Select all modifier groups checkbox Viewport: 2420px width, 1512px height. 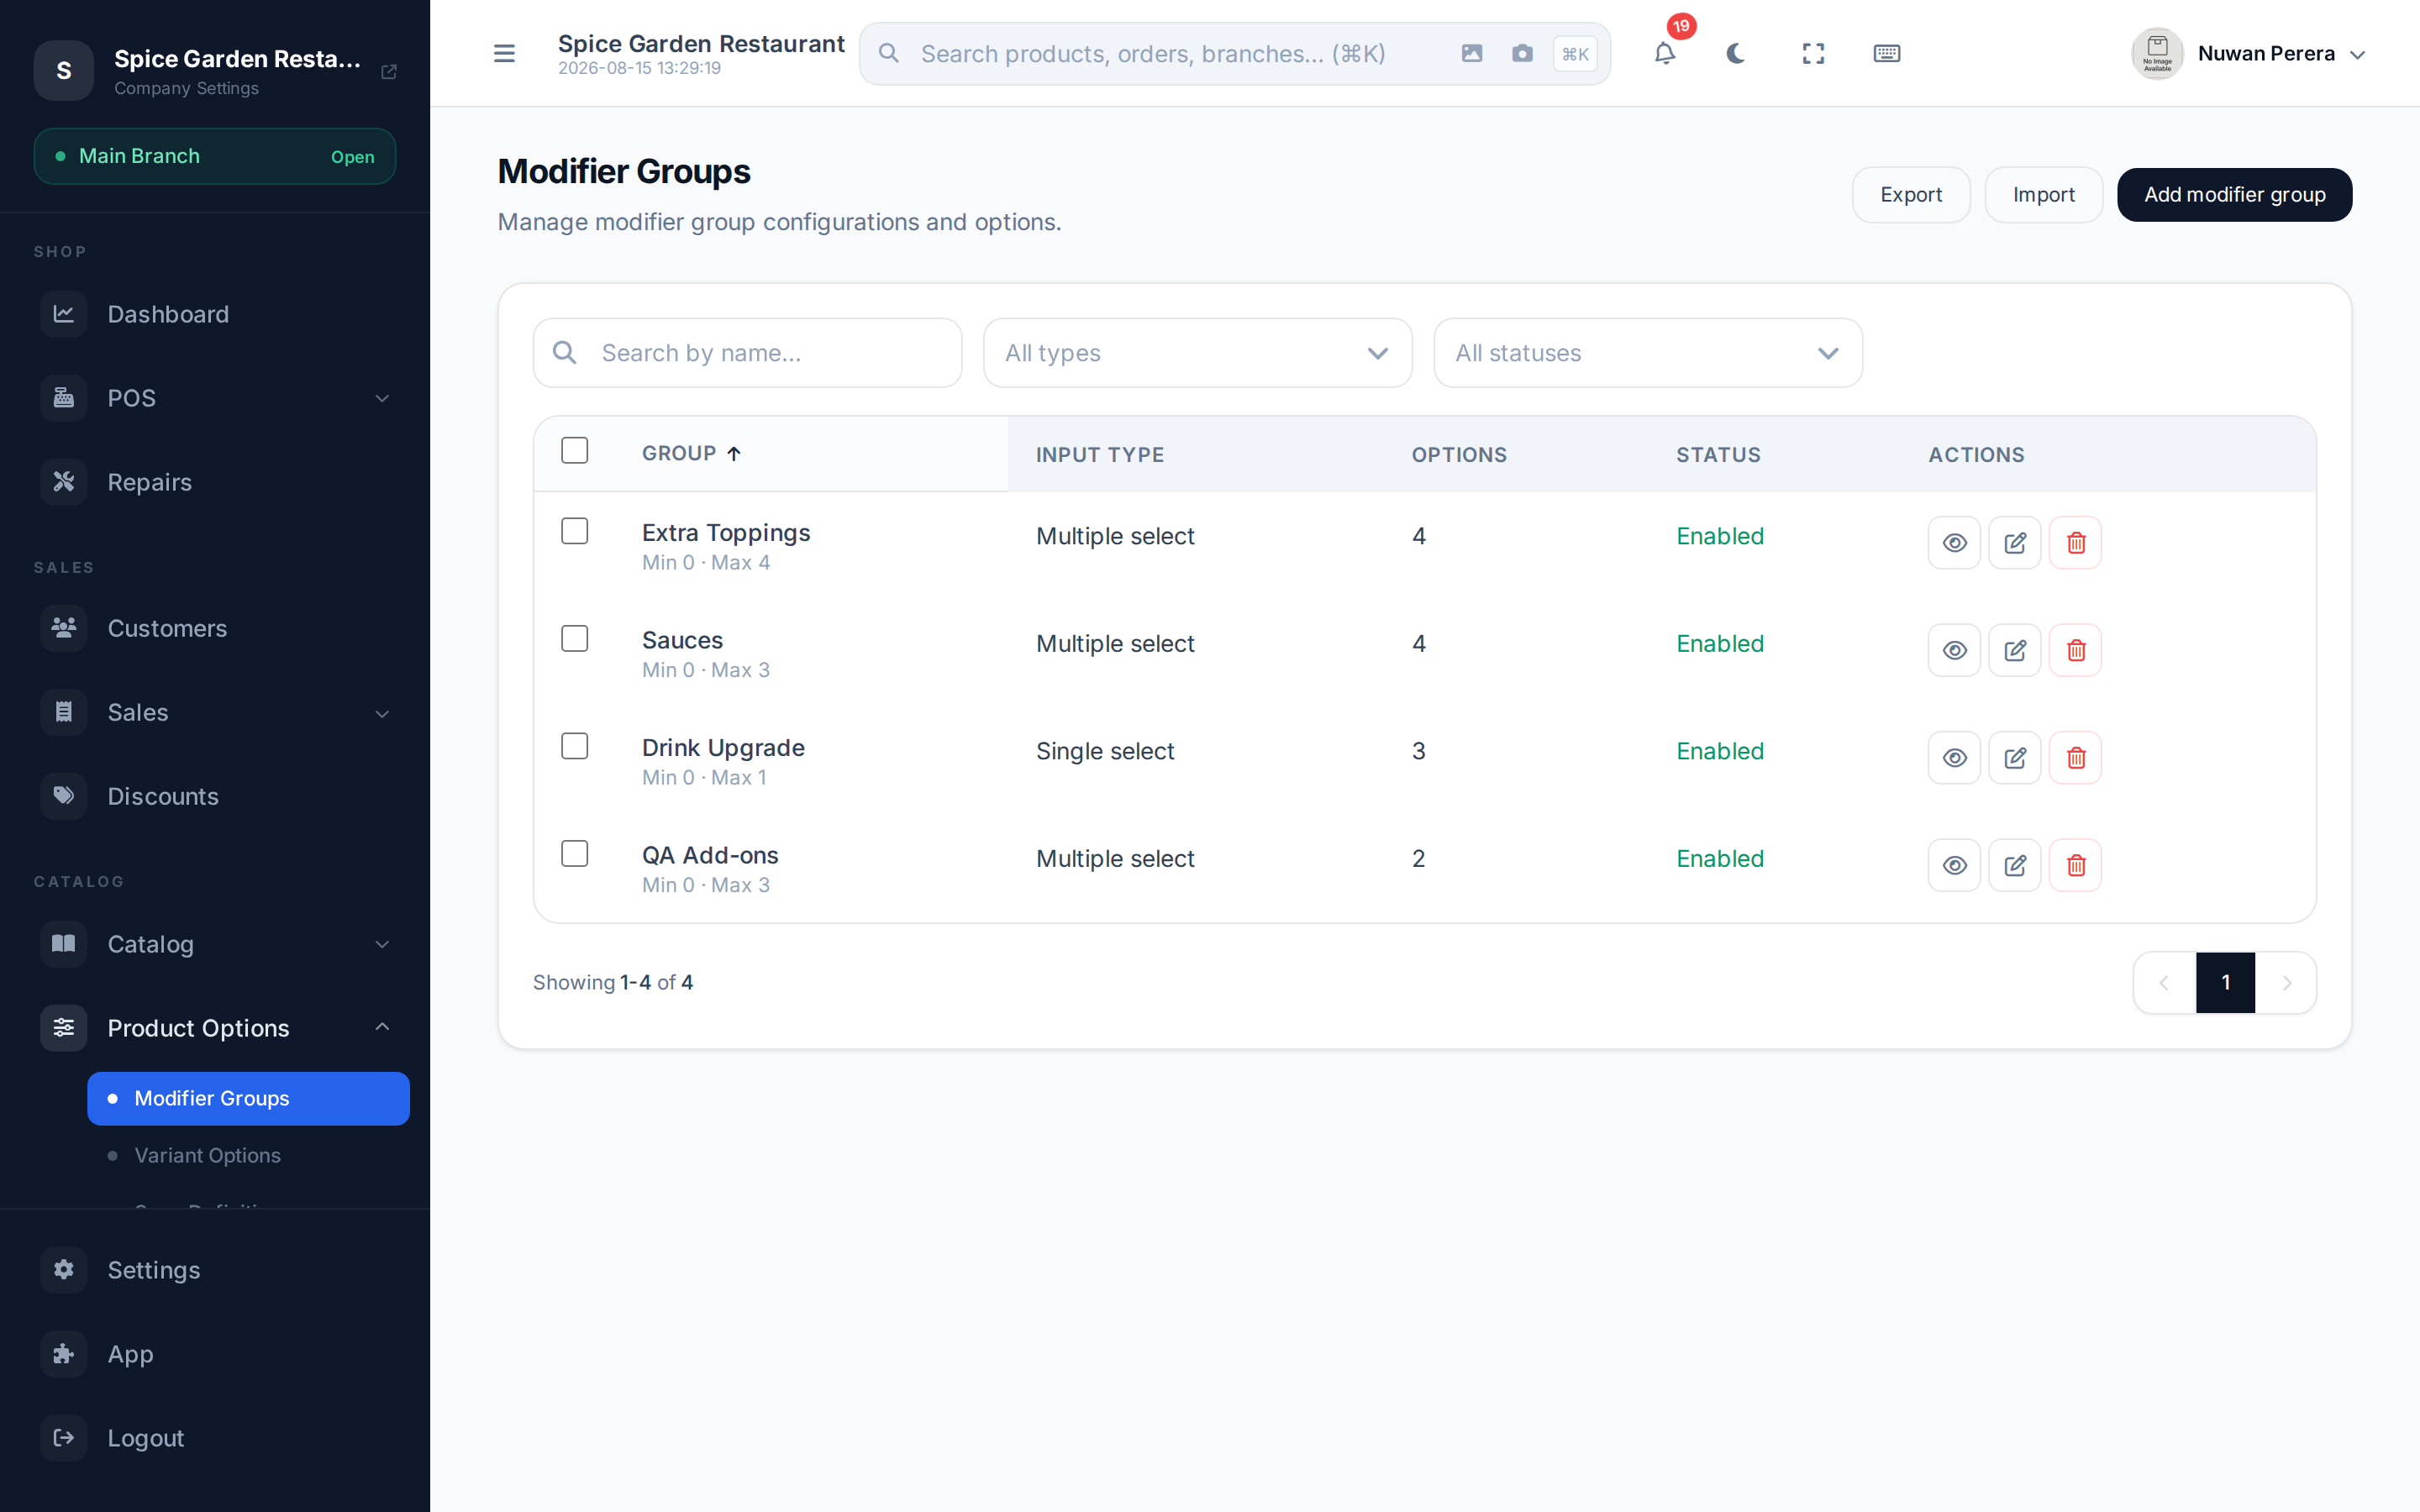(x=574, y=451)
